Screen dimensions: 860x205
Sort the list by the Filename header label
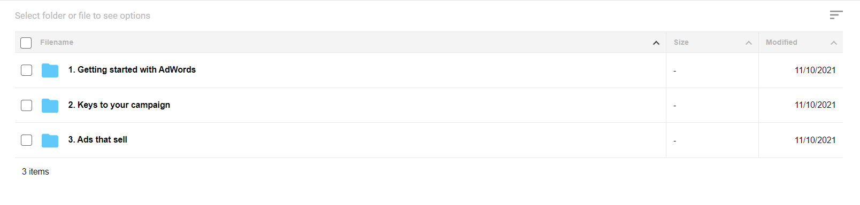click(x=57, y=42)
